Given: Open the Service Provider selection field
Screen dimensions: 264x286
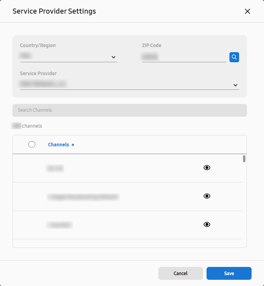Looking at the screenshot, I should click(130, 85).
